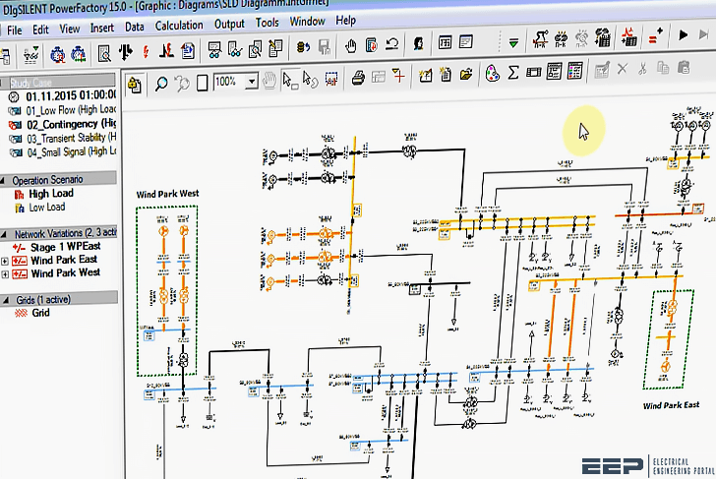
Task: Expand the Wind Park West variation
Action: [6, 273]
